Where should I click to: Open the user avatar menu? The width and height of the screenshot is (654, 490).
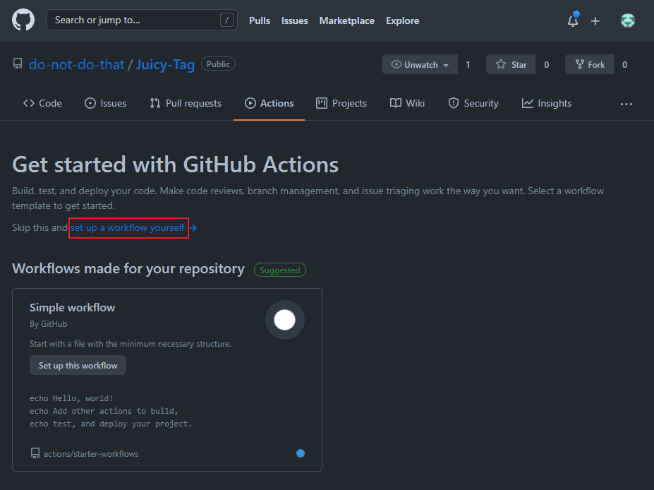pos(627,20)
